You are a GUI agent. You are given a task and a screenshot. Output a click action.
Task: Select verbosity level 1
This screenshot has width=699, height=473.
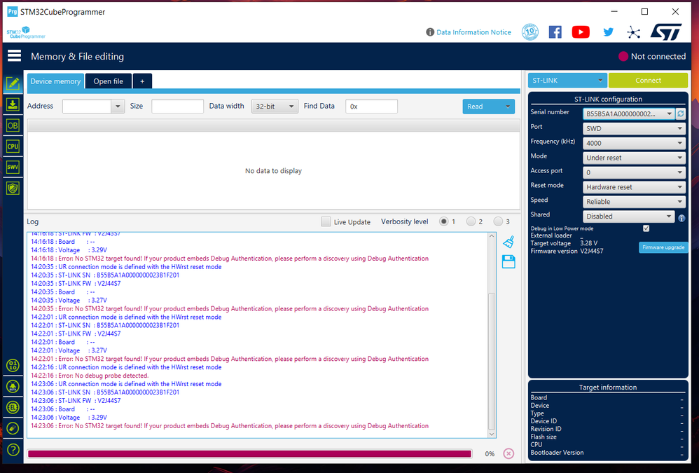[x=443, y=221]
